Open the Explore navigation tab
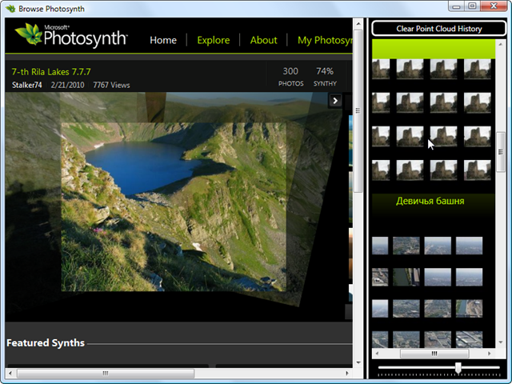 tap(213, 40)
